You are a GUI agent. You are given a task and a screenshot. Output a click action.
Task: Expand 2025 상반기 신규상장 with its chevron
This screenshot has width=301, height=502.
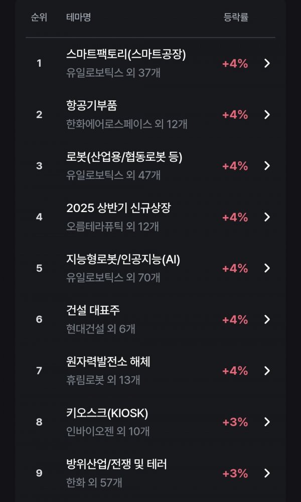click(267, 217)
